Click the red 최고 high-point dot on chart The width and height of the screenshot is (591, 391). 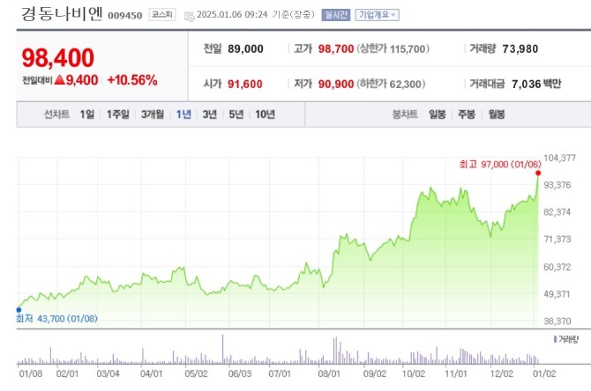pyautogui.click(x=538, y=173)
